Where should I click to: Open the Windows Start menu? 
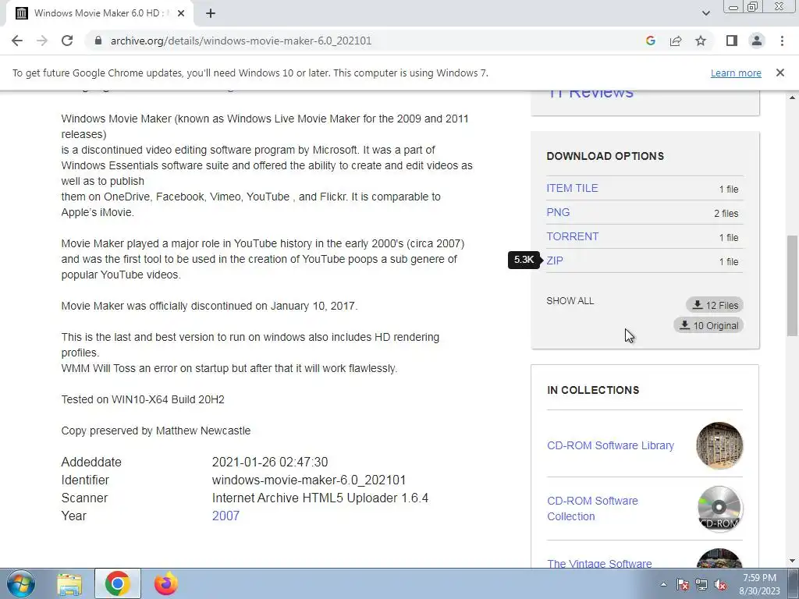(21, 583)
